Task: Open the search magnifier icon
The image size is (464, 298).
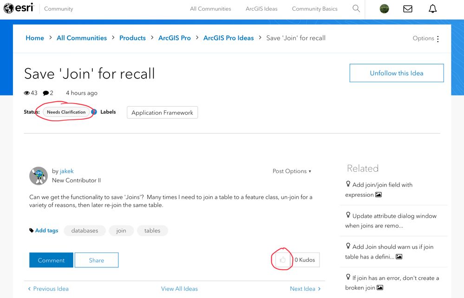Action: pyautogui.click(x=356, y=8)
